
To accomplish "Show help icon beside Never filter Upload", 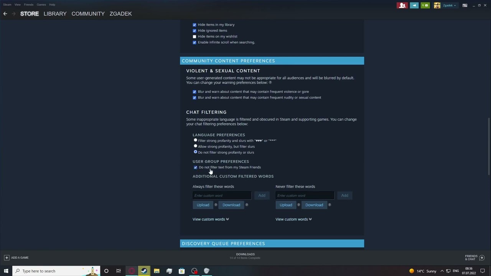I will tap(298, 205).
